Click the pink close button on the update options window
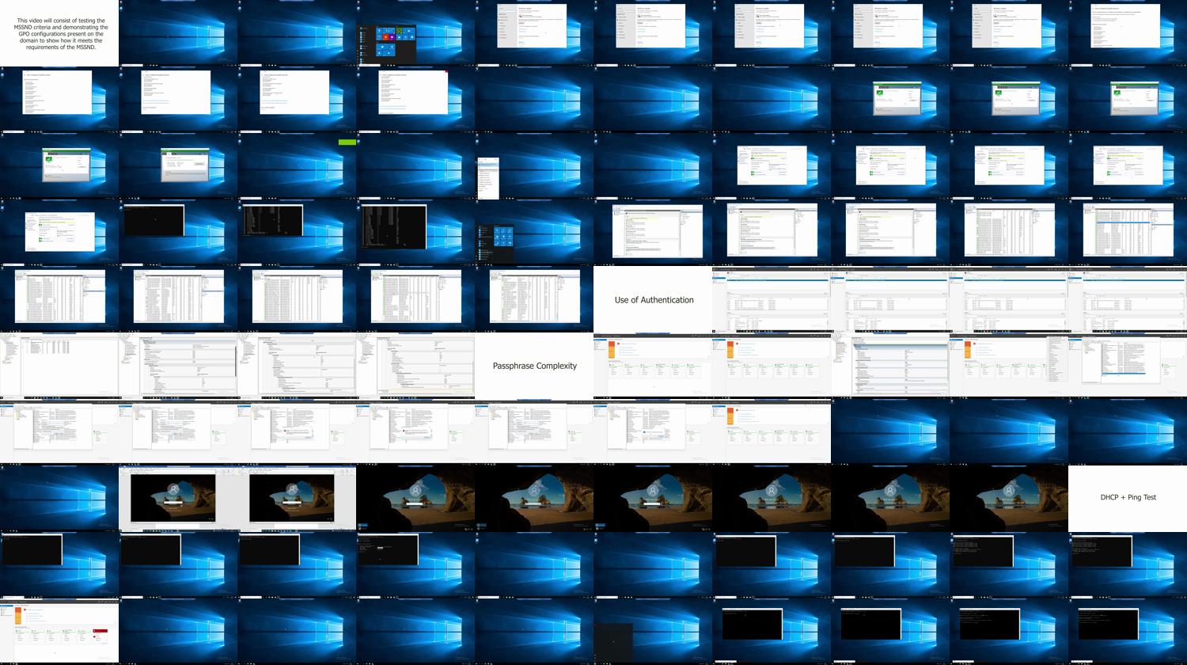The width and height of the screenshot is (1187, 665). pyautogui.click(x=446, y=73)
